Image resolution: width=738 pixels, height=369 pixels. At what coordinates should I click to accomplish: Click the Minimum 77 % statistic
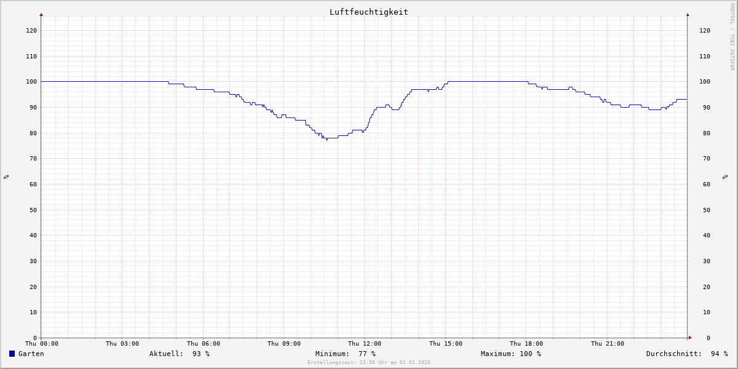click(x=345, y=354)
